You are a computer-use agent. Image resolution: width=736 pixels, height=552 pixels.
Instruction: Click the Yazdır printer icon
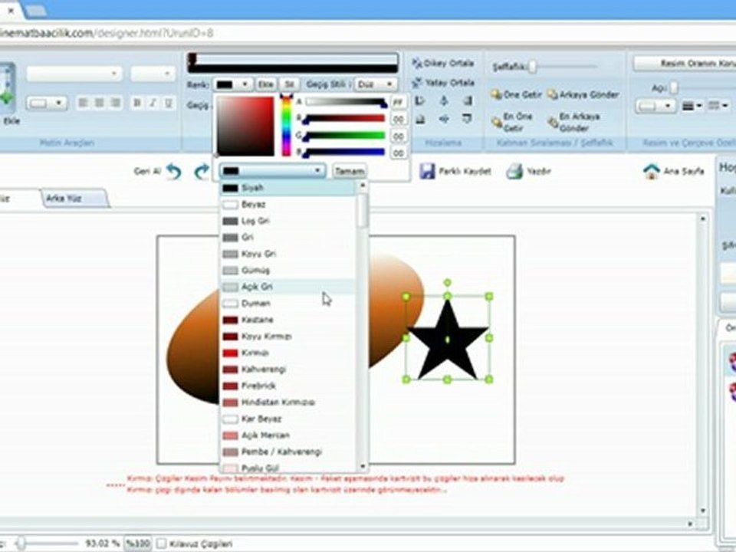pos(514,171)
